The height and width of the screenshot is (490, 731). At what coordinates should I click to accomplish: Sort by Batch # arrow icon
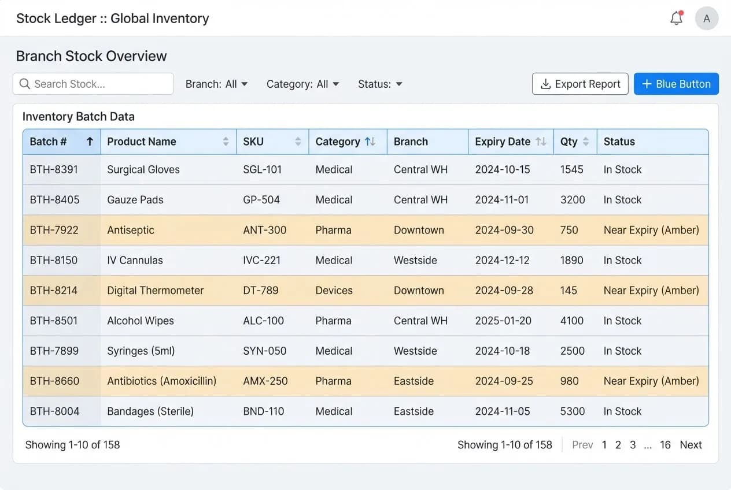coord(90,142)
